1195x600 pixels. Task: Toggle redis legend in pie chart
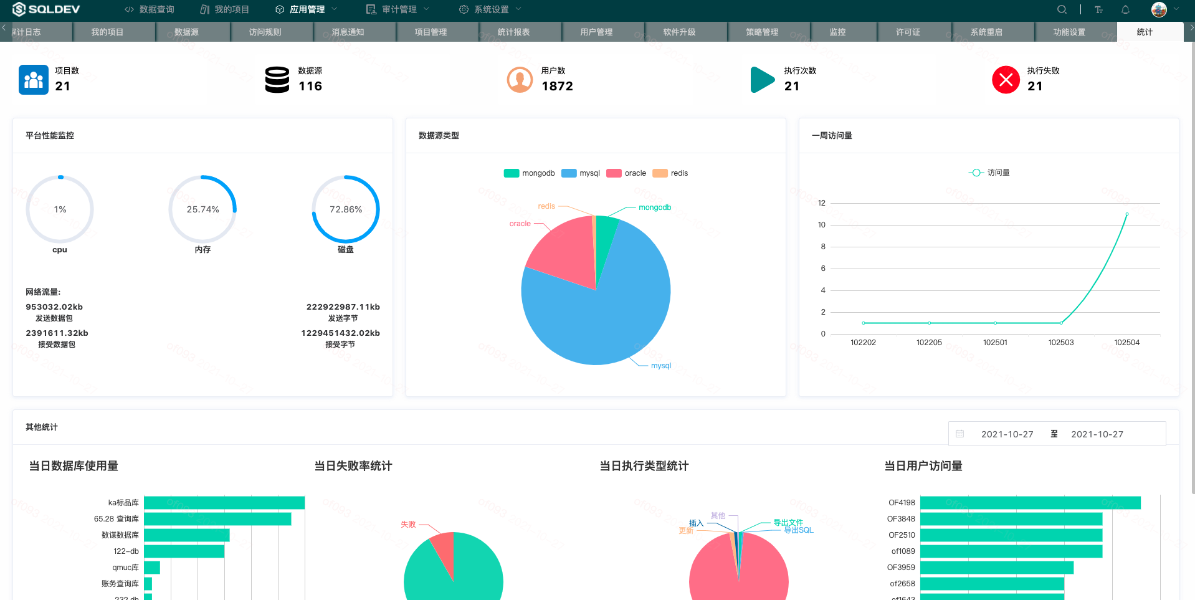670,173
